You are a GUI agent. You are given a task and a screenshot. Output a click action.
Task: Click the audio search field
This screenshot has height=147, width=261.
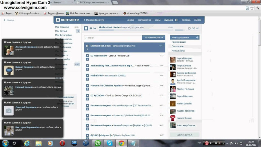[113, 38]
